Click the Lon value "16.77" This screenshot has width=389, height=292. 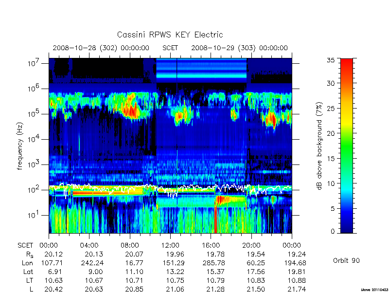coord(135,263)
